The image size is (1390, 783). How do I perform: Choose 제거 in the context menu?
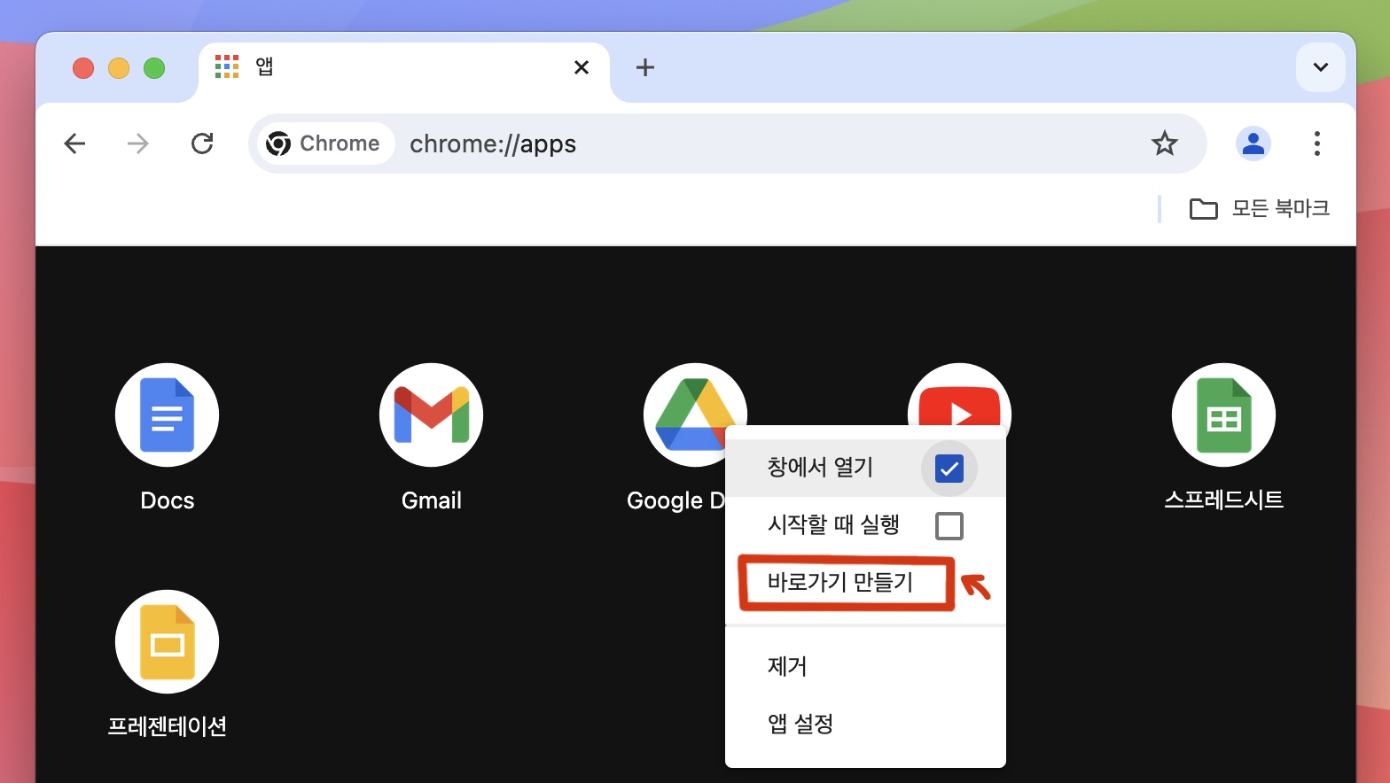click(865, 666)
